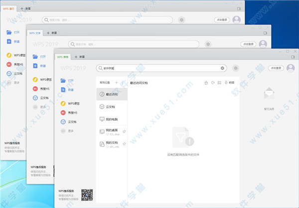Image resolution: width=299 pixels, height=208 pixels.
Task: Refresh the 最近访问文档 list
Action: coord(213,83)
